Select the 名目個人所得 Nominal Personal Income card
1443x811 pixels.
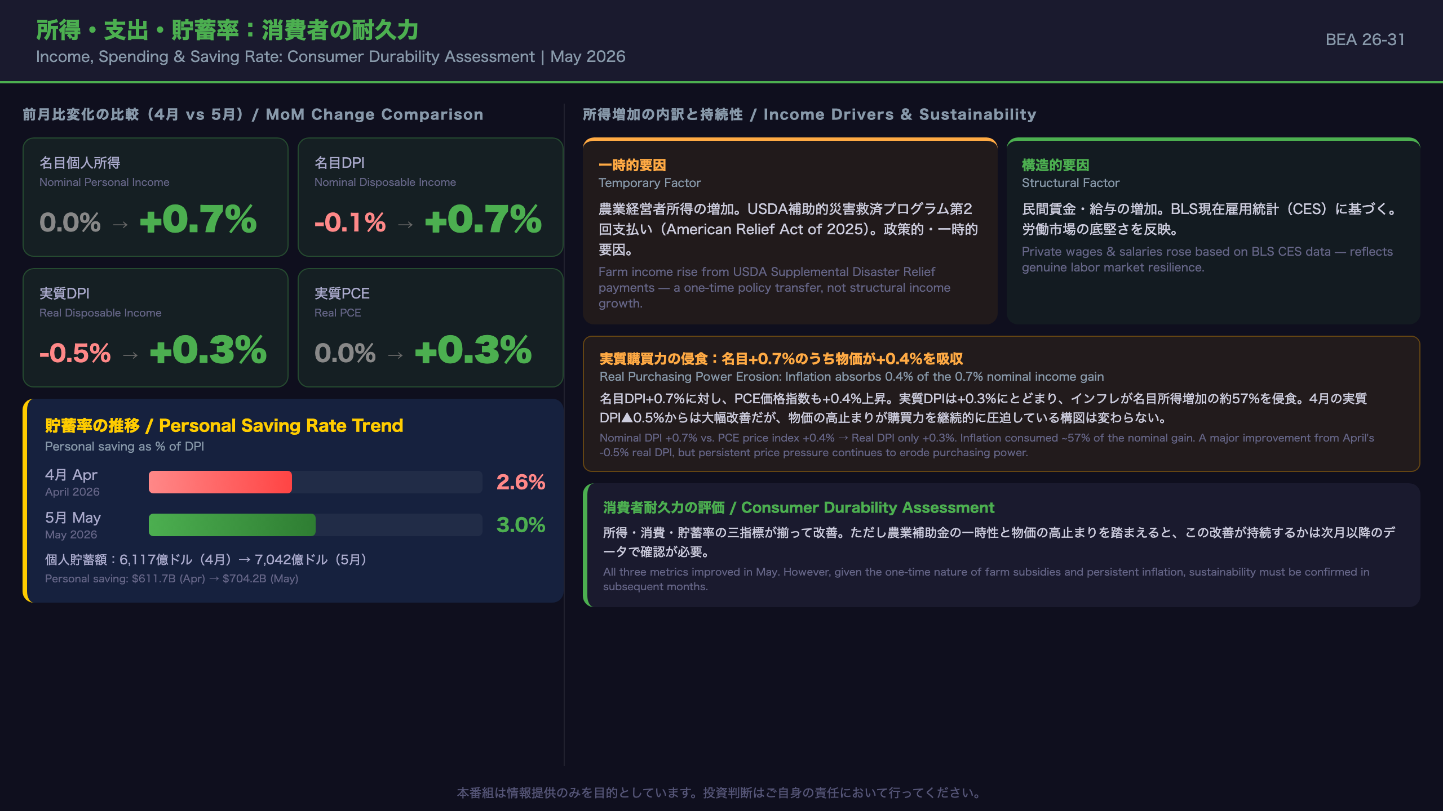[x=156, y=197]
